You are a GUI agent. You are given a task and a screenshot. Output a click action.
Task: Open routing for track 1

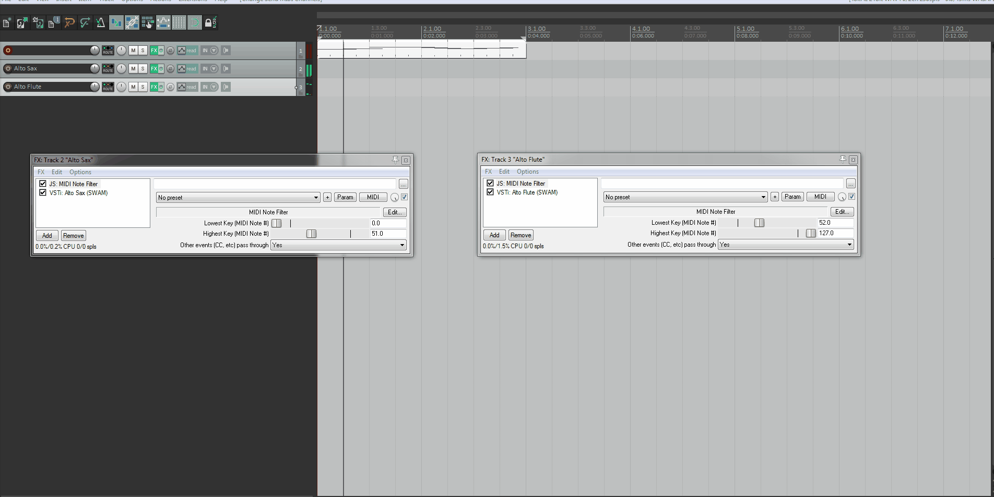coord(108,51)
